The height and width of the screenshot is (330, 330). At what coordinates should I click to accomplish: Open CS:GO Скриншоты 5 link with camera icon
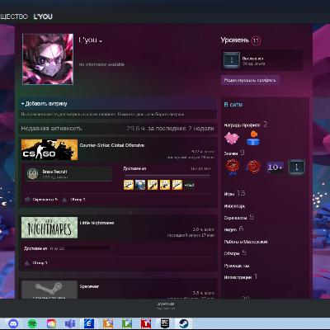pyautogui.click(x=41, y=200)
